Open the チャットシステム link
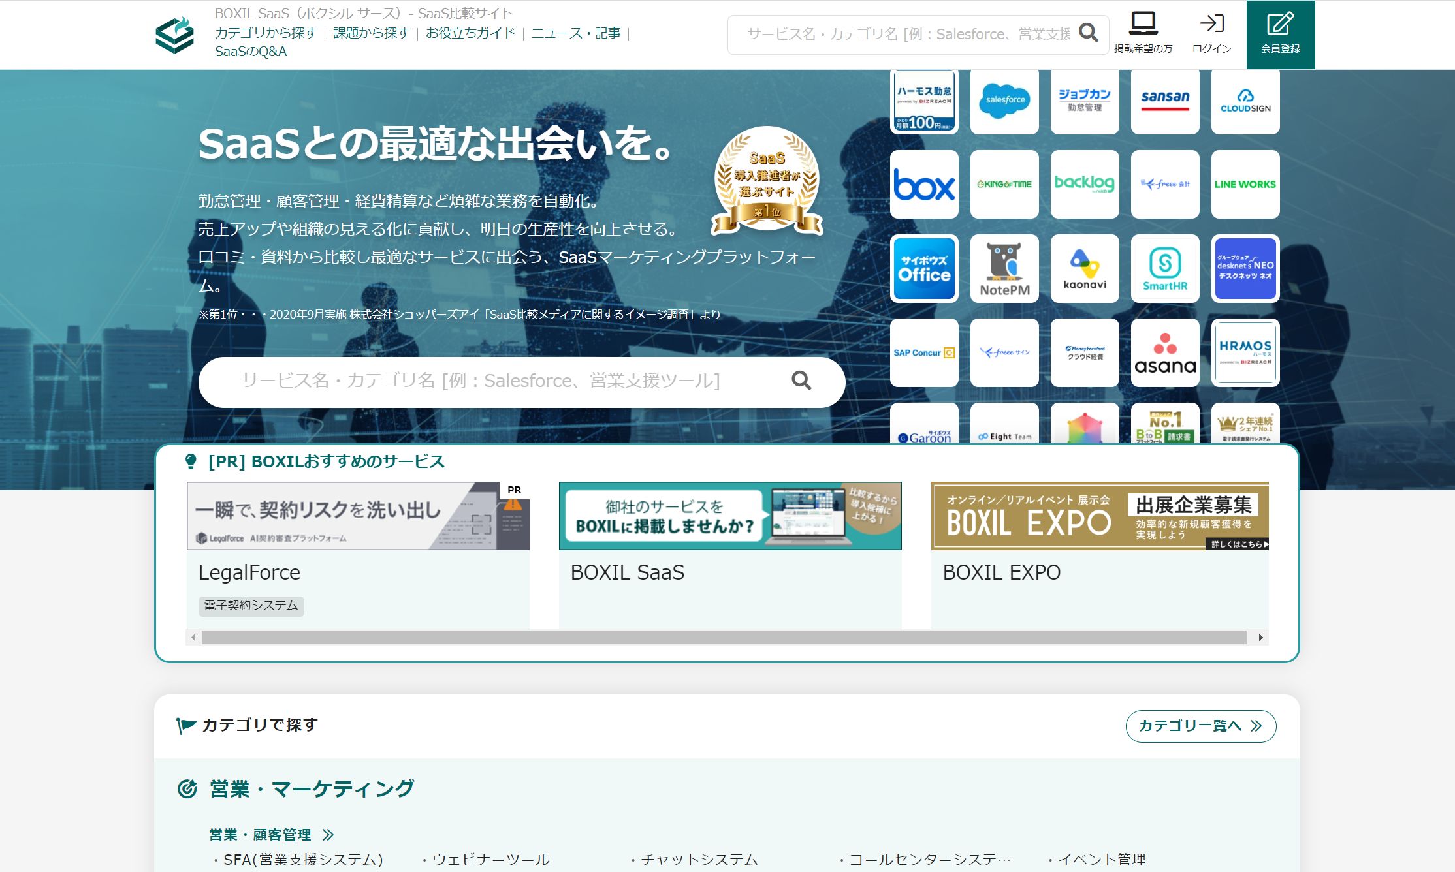 699,860
